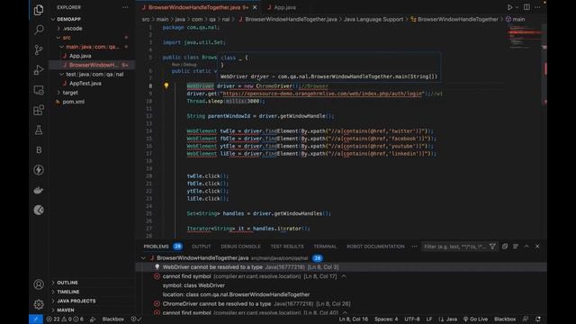Open the run button dropdown arrow
Viewport: 576px width, 324px height.
tap(517, 7)
